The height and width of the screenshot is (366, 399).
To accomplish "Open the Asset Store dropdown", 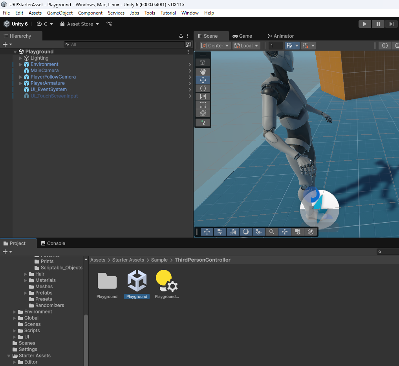I will point(79,24).
